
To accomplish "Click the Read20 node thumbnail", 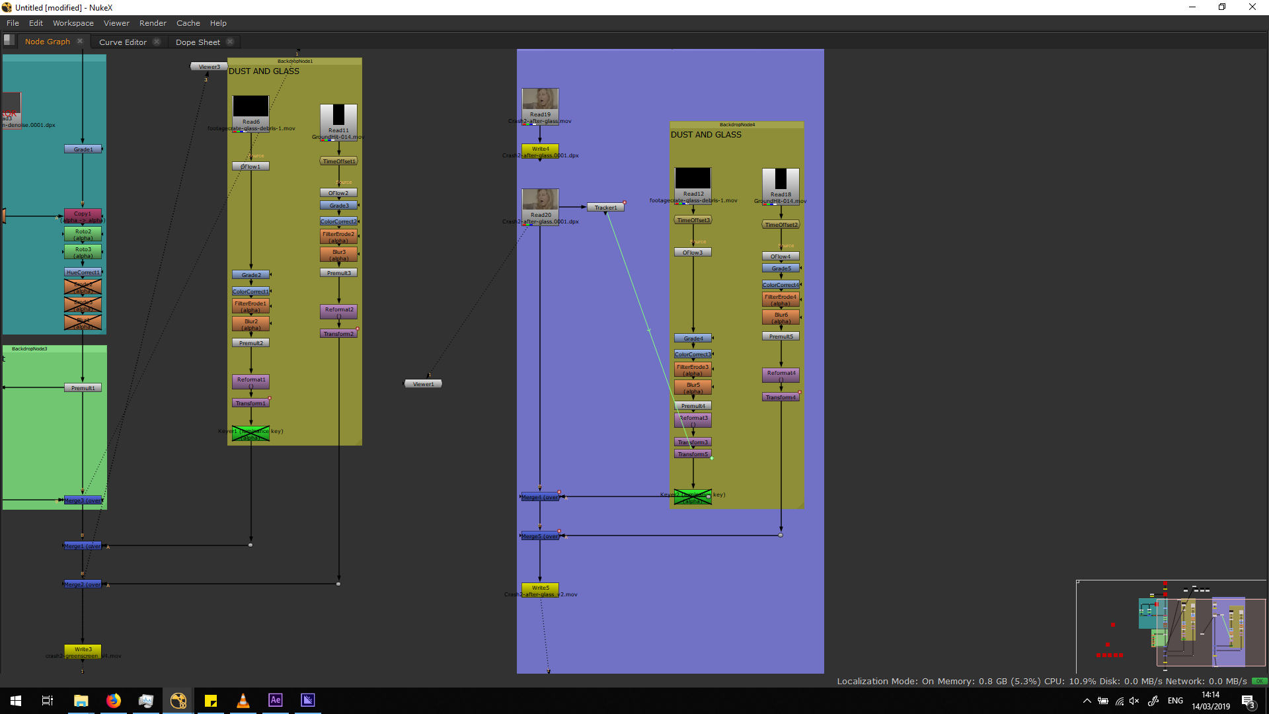I will [540, 200].
